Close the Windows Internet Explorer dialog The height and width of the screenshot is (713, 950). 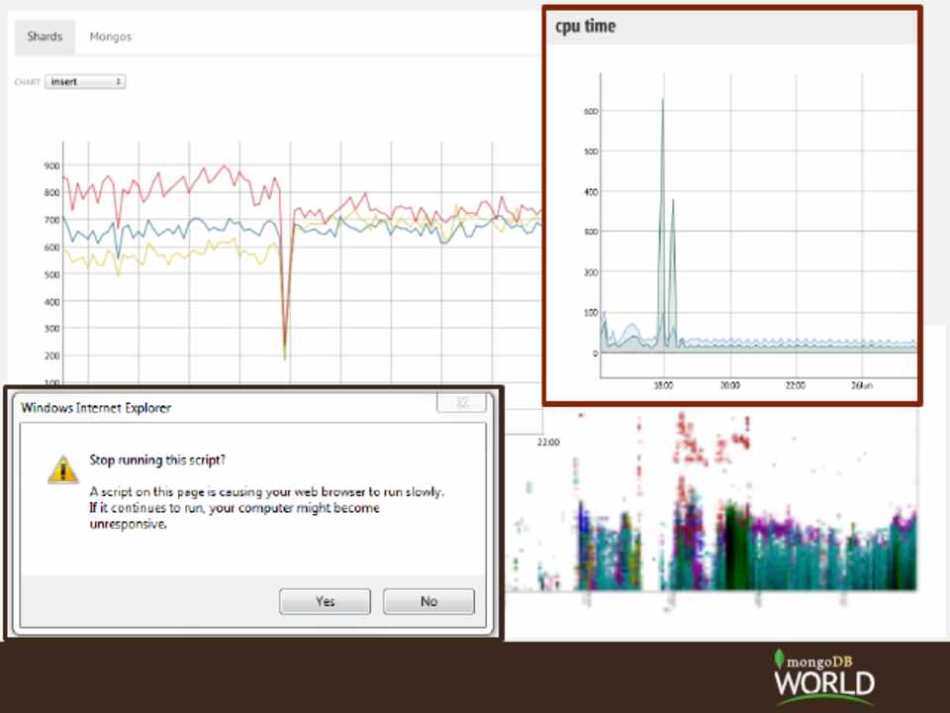[462, 403]
